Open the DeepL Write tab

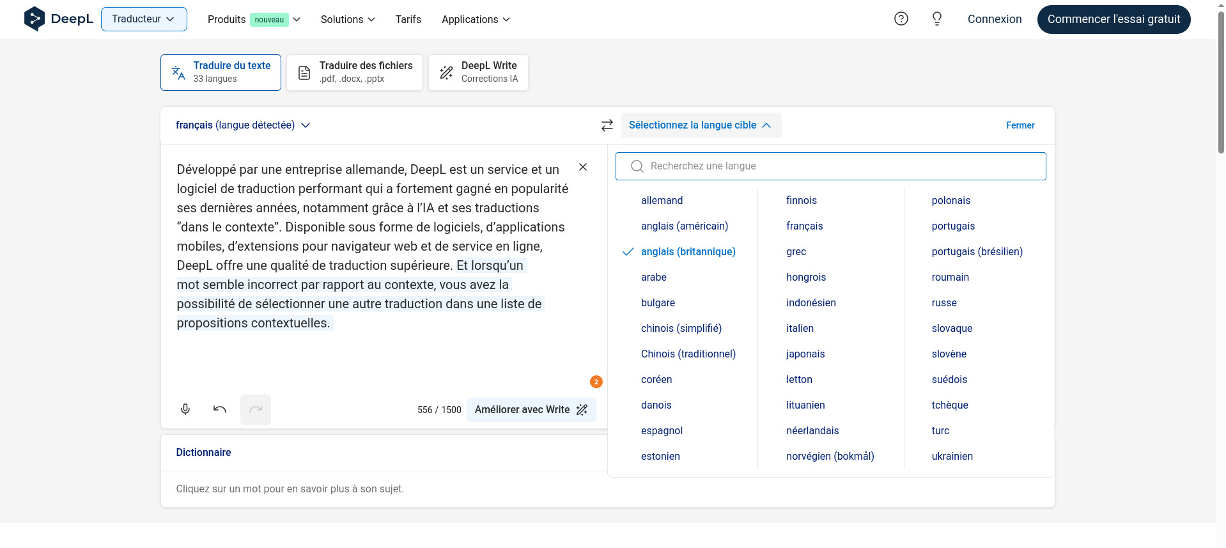(478, 72)
